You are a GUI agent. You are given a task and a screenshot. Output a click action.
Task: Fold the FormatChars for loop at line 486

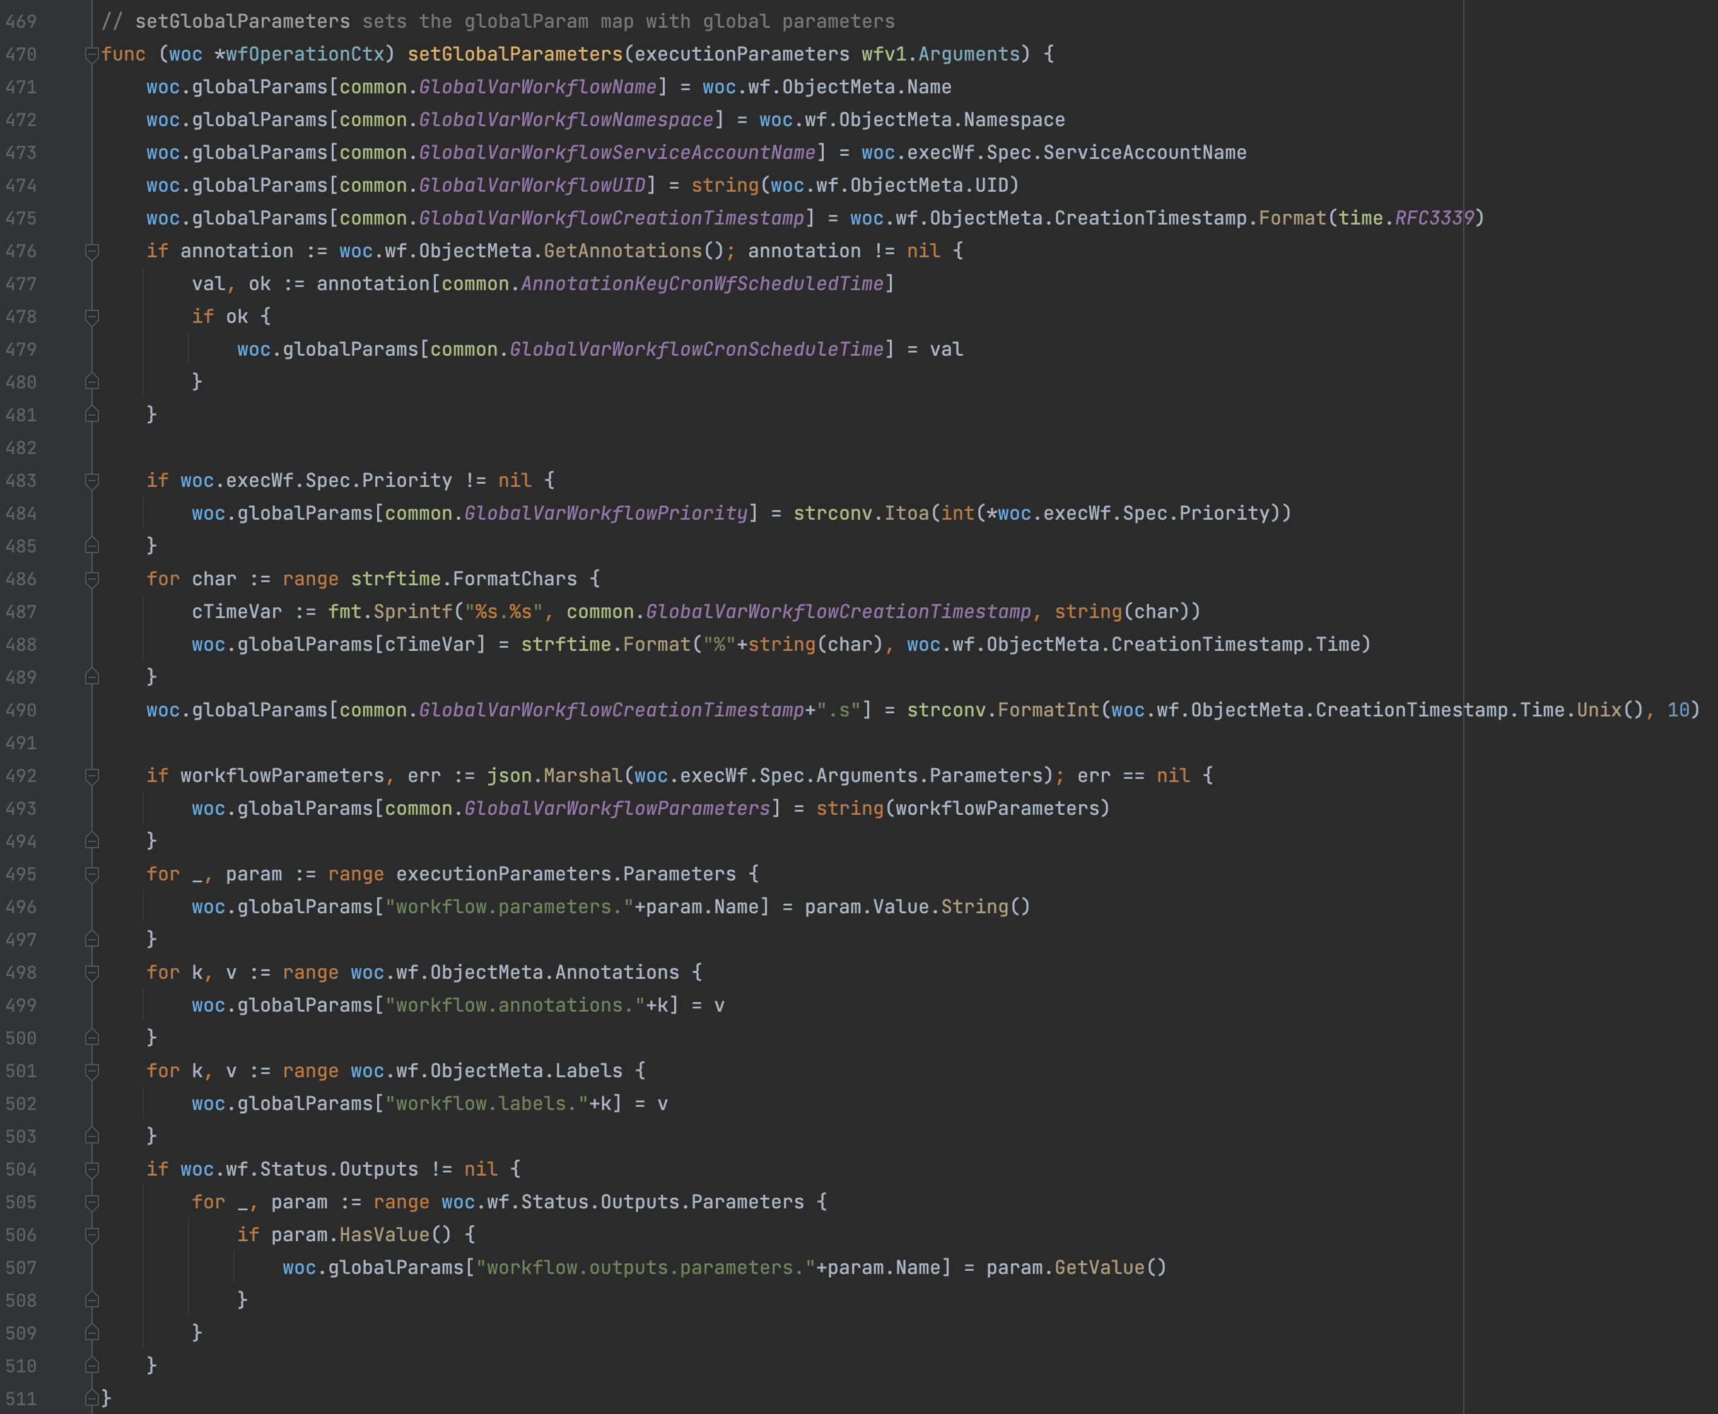tap(92, 579)
